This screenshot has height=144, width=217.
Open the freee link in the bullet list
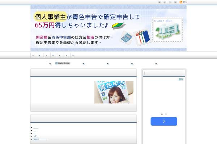point(41,139)
